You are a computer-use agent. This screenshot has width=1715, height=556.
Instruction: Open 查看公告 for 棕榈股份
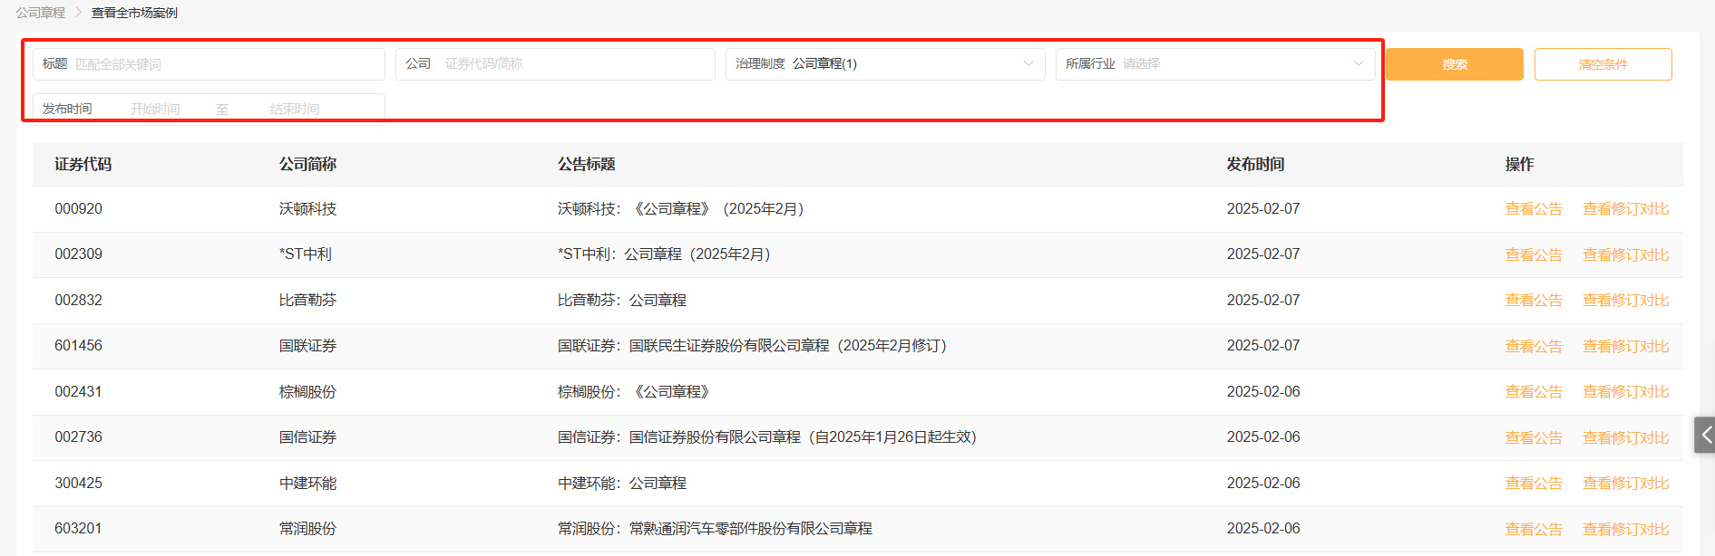pyautogui.click(x=1534, y=392)
